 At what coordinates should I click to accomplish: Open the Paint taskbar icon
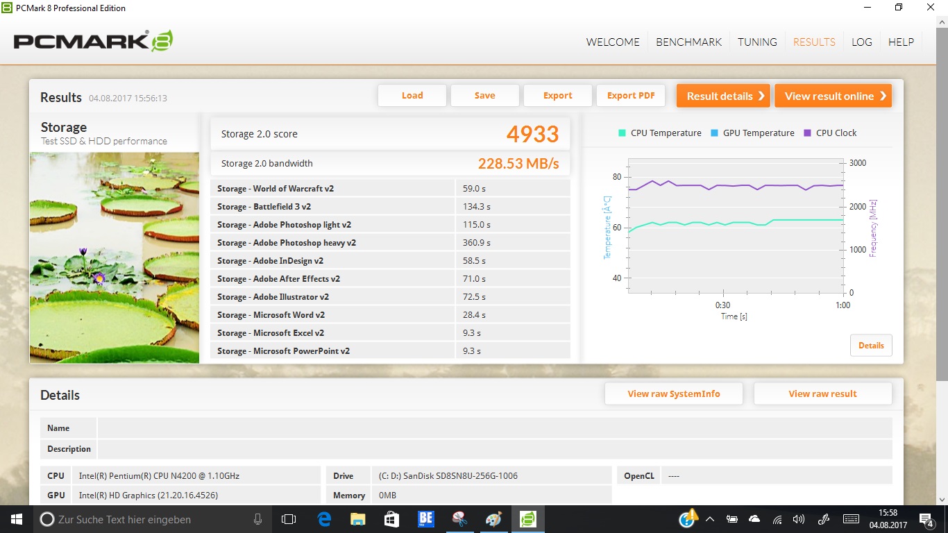(493, 519)
